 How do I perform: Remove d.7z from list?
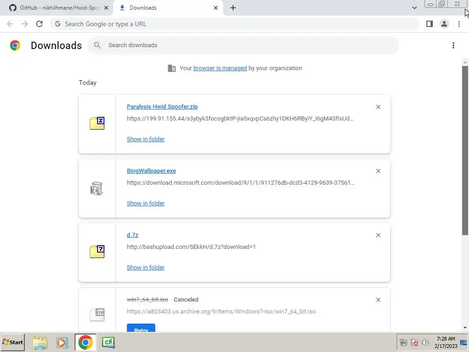(378, 235)
